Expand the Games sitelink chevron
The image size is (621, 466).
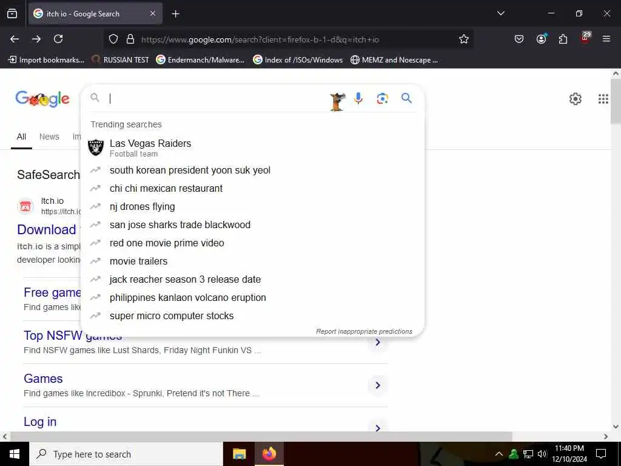pyautogui.click(x=378, y=385)
